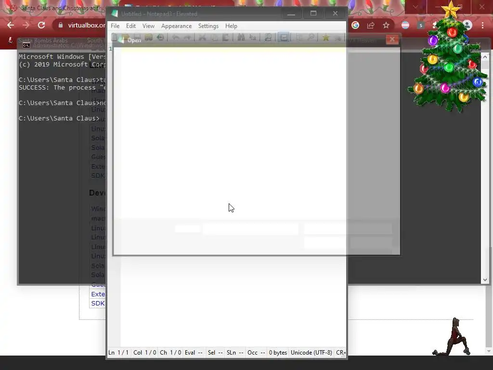Click the 'Col 1 / 0' status bar field
This screenshot has height=370, width=493.
point(144,353)
